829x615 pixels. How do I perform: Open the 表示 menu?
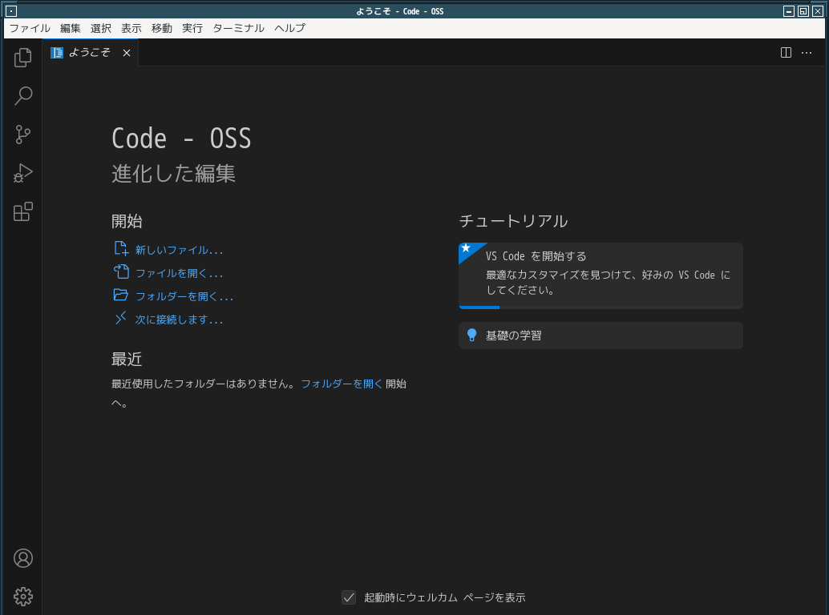(131, 28)
